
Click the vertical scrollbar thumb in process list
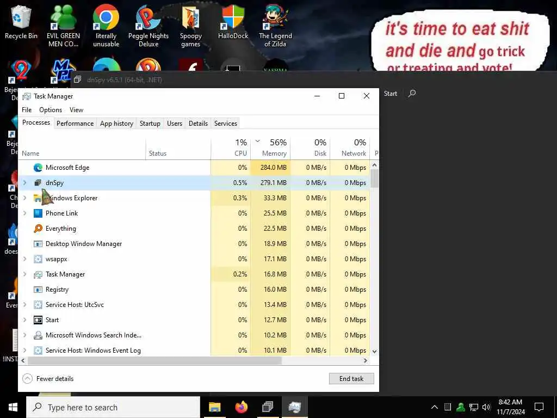click(374, 178)
